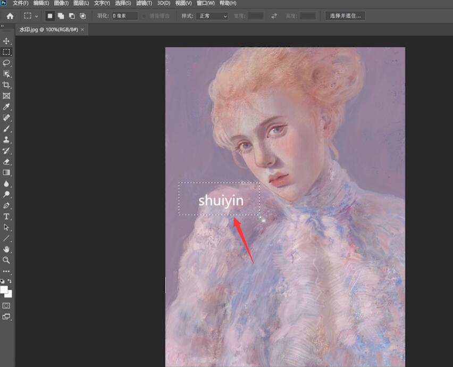Select the Crop tool
Image resolution: width=453 pixels, height=367 pixels.
(x=6, y=85)
